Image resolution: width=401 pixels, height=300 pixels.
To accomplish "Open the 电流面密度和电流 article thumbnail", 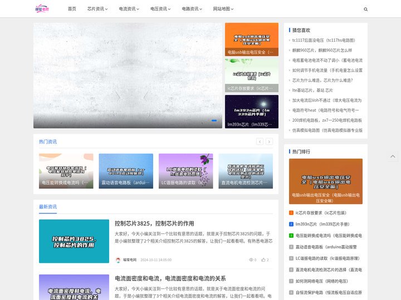I will coord(74,287).
